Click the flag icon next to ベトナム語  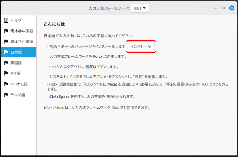tap(6, 84)
